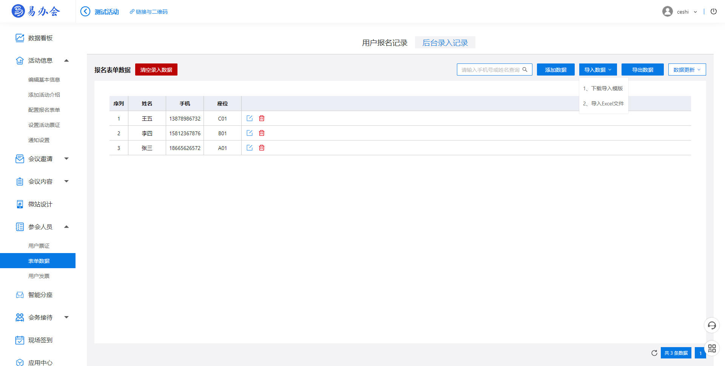
Task: Collapse the 活动信息 sidebar section
Action: (66, 60)
